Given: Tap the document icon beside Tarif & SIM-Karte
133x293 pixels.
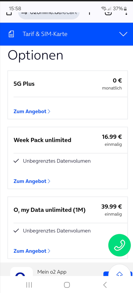Looking at the screenshot, I should click(x=11, y=34).
